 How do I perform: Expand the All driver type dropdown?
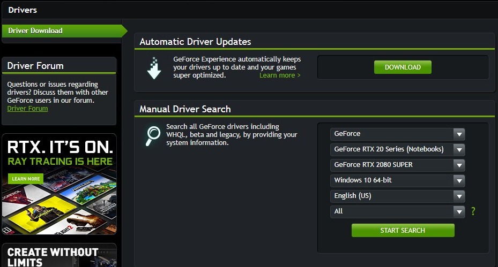(397, 211)
